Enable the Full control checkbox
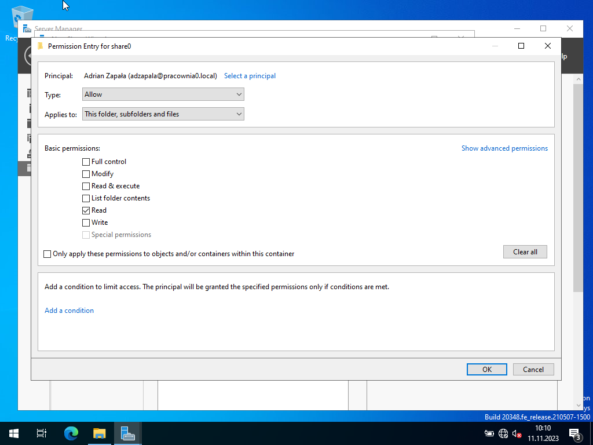 (86, 162)
